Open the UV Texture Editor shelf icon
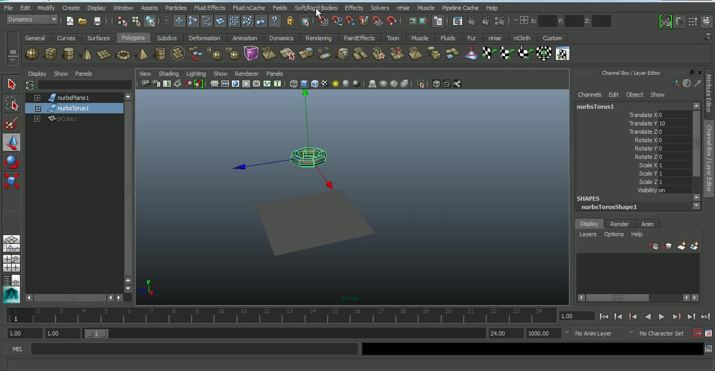Viewport: 715px width, 371px height. pos(562,54)
